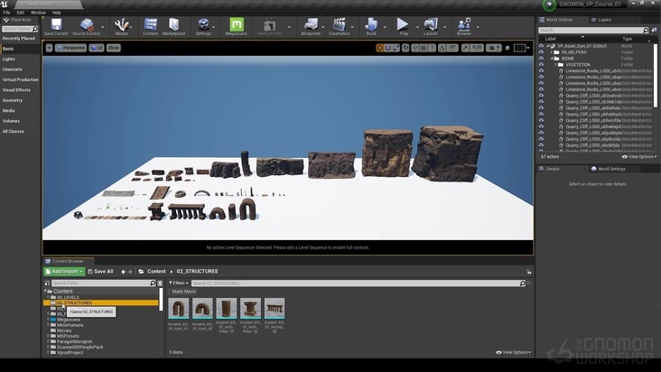Select the scale gizmo mode in viewport
This screenshot has width=661, height=372.
click(x=396, y=48)
